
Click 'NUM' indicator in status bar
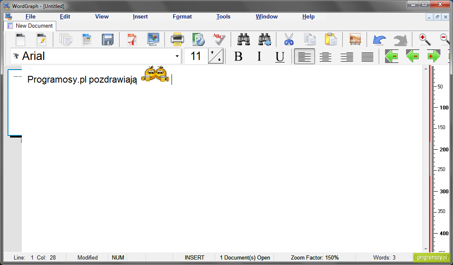coord(118,257)
